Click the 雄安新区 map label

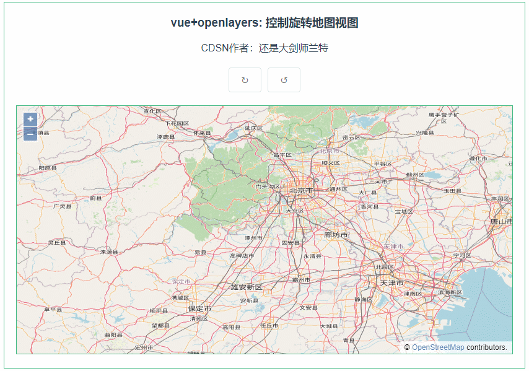click(247, 287)
